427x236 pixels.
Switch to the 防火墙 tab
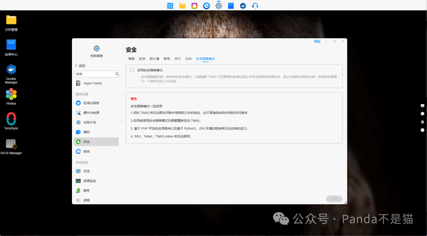[154, 58]
